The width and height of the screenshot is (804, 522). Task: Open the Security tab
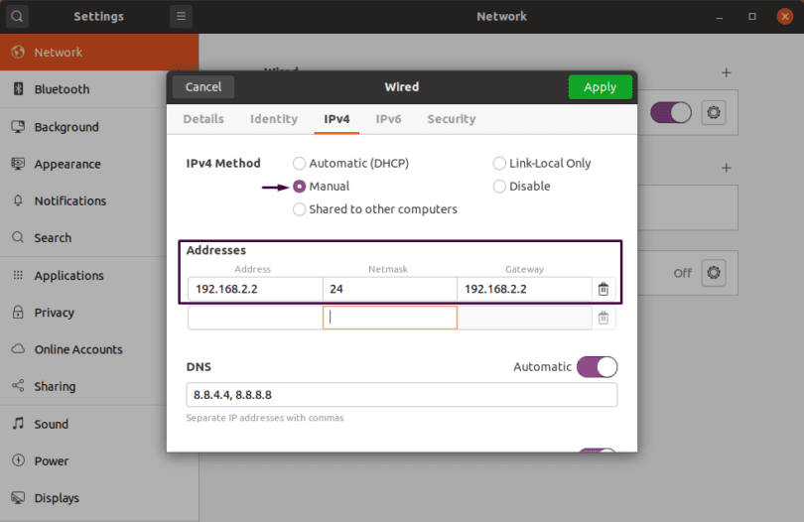coord(451,119)
